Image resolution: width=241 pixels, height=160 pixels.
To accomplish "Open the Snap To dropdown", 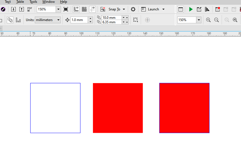I will pos(117,9).
